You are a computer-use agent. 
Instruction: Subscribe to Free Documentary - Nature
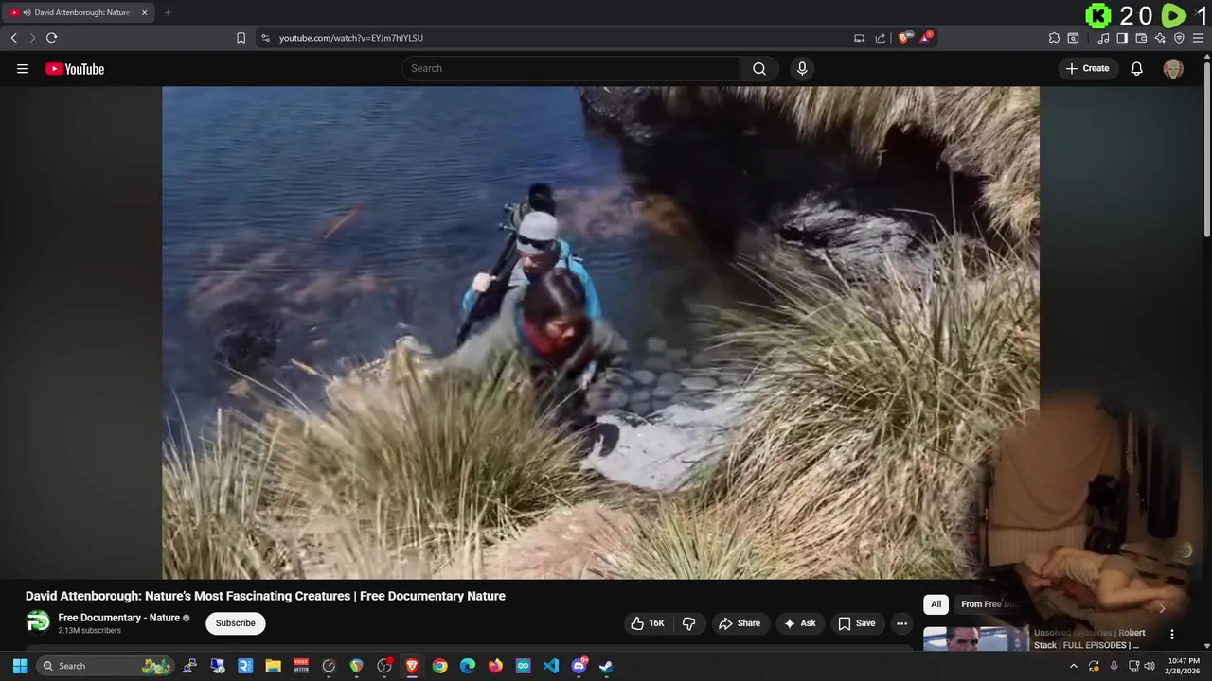(x=235, y=623)
